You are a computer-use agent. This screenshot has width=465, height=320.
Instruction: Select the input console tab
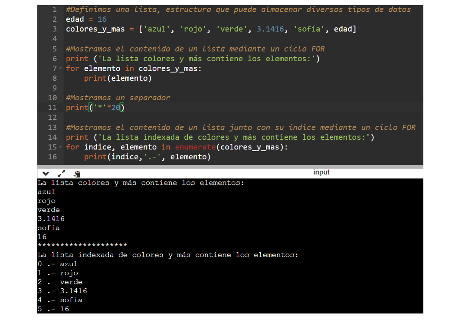tap(321, 172)
